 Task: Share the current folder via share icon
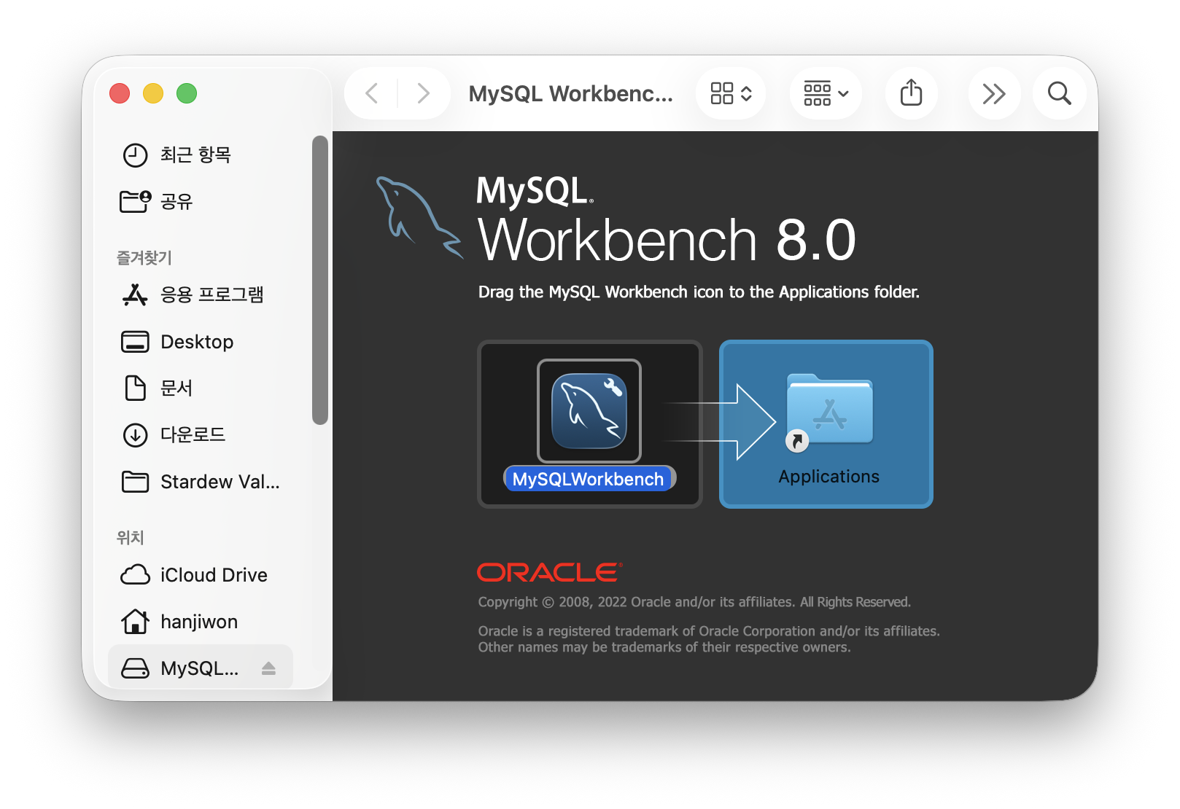pos(911,93)
